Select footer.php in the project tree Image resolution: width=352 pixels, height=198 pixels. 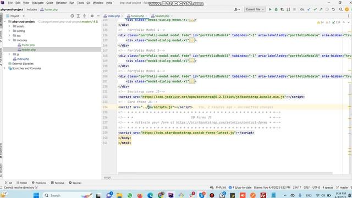coord(28,45)
